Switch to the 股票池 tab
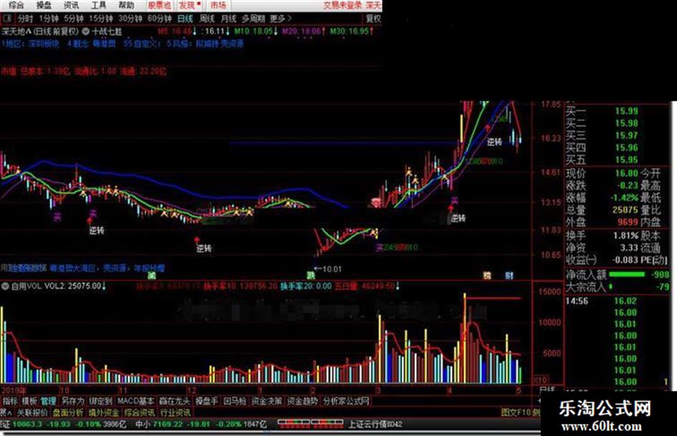The image size is (677, 436). pos(159,5)
